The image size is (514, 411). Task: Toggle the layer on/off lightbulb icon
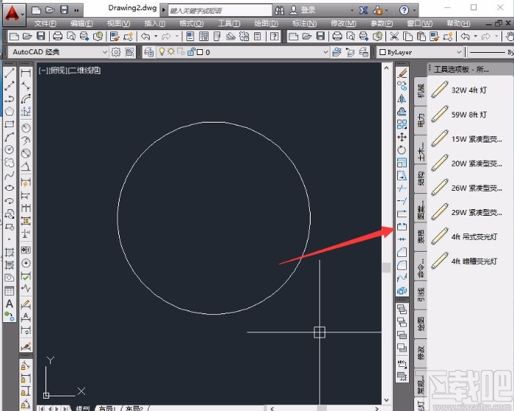[x=162, y=52]
